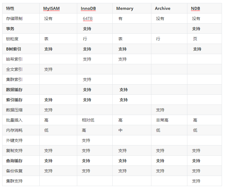Screen dimensions: 228x188
Task: Click the 特性 header cell
Action: [10, 9]
